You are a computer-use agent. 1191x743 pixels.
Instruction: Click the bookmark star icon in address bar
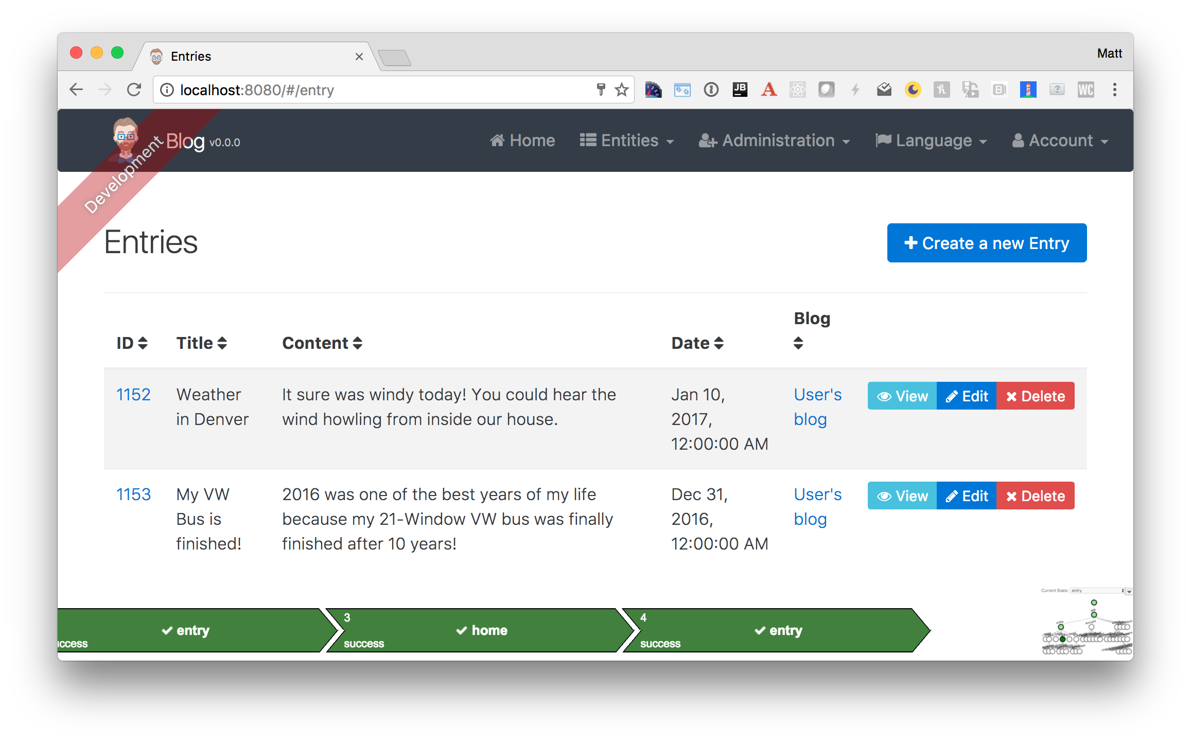[x=622, y=90]
